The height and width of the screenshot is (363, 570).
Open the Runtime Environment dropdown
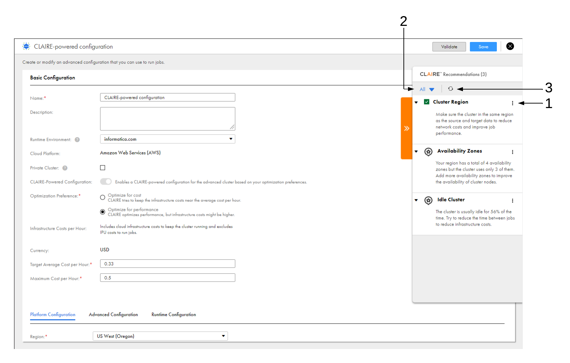pyautogui.click(x=168, y=139)
